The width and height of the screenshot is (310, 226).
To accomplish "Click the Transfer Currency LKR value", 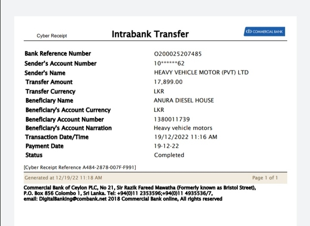I will (159, 91).
